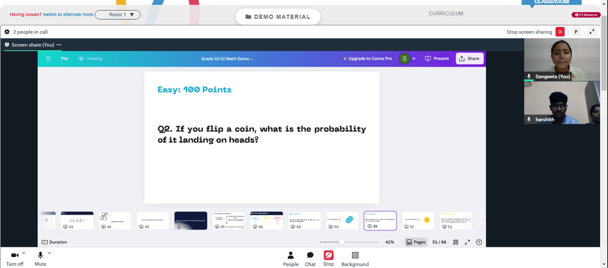
Task: Open the DEMO MATERIAL tab
Action: click(x=278, y=16)
